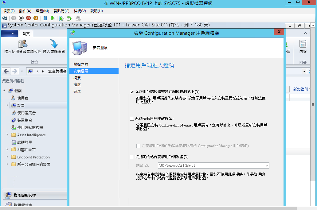317x210 pixels.
Task: Click the wizard computer icon in the dialog header
Action: click(x=80, y=48)
